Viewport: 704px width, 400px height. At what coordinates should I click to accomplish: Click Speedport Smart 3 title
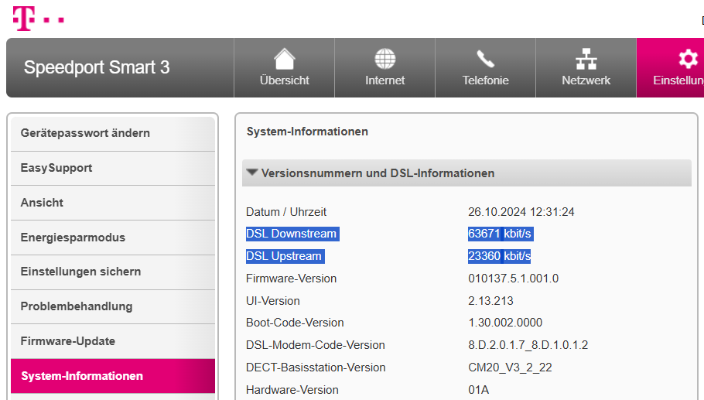97,67
